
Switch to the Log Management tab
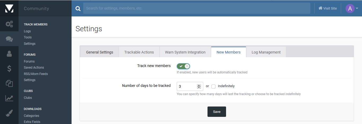tap(266, 52)
